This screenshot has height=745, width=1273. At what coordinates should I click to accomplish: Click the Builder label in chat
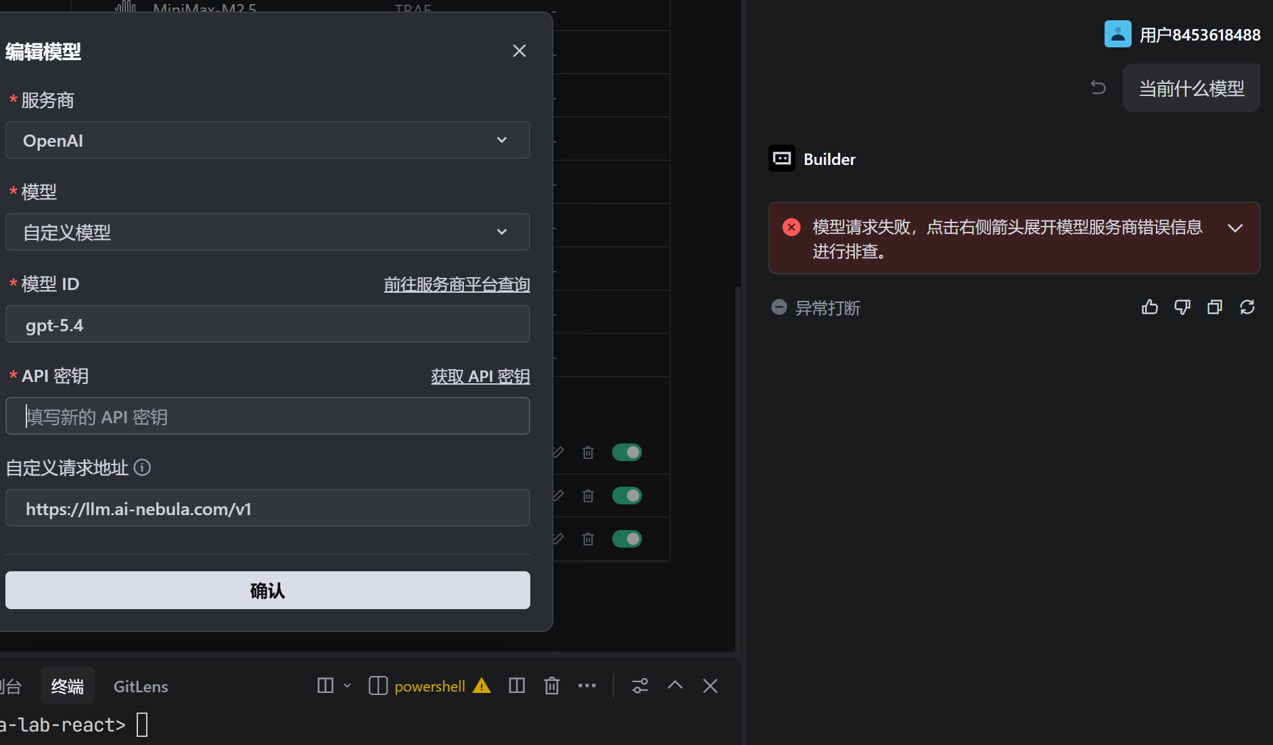829,159
